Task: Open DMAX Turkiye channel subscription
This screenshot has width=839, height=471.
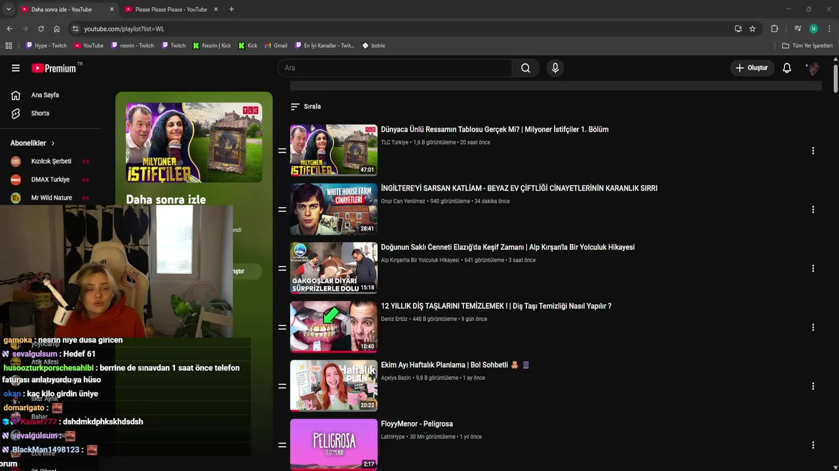Action: 50,179
